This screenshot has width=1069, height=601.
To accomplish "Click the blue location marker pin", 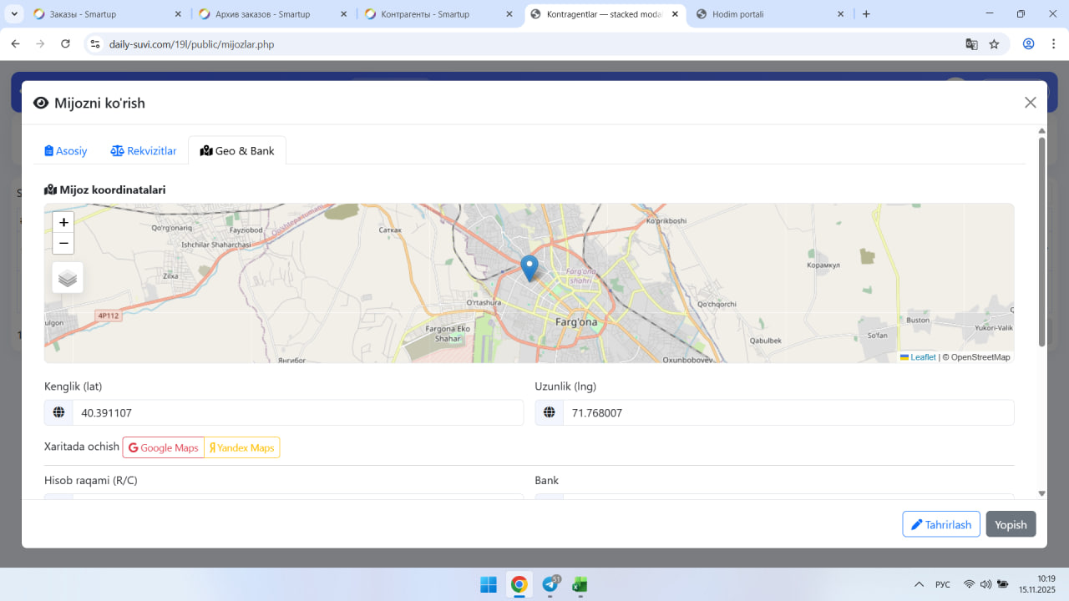I will pos(529,267).
